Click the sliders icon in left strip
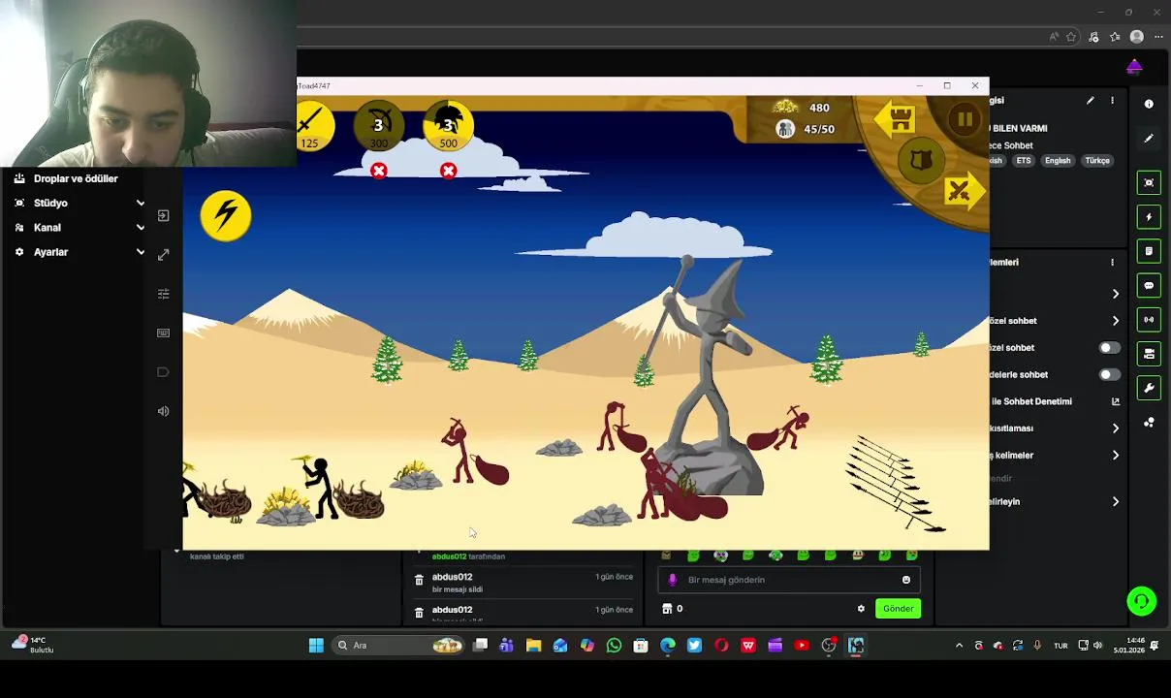 (x=163, y=294)
